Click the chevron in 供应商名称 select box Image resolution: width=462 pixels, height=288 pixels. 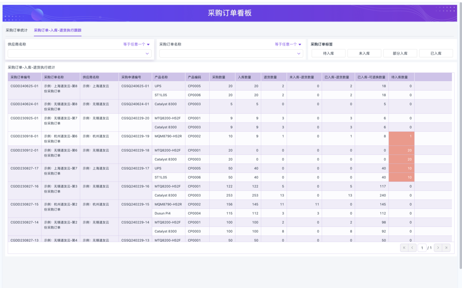coord(147,54)
